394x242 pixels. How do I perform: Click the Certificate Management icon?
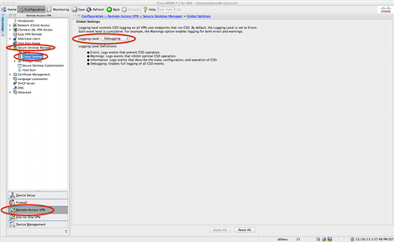[x=15, y=75]
